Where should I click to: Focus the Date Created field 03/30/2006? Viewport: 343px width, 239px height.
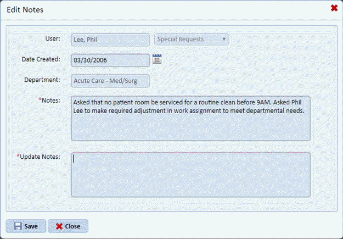tap(110, 60)
